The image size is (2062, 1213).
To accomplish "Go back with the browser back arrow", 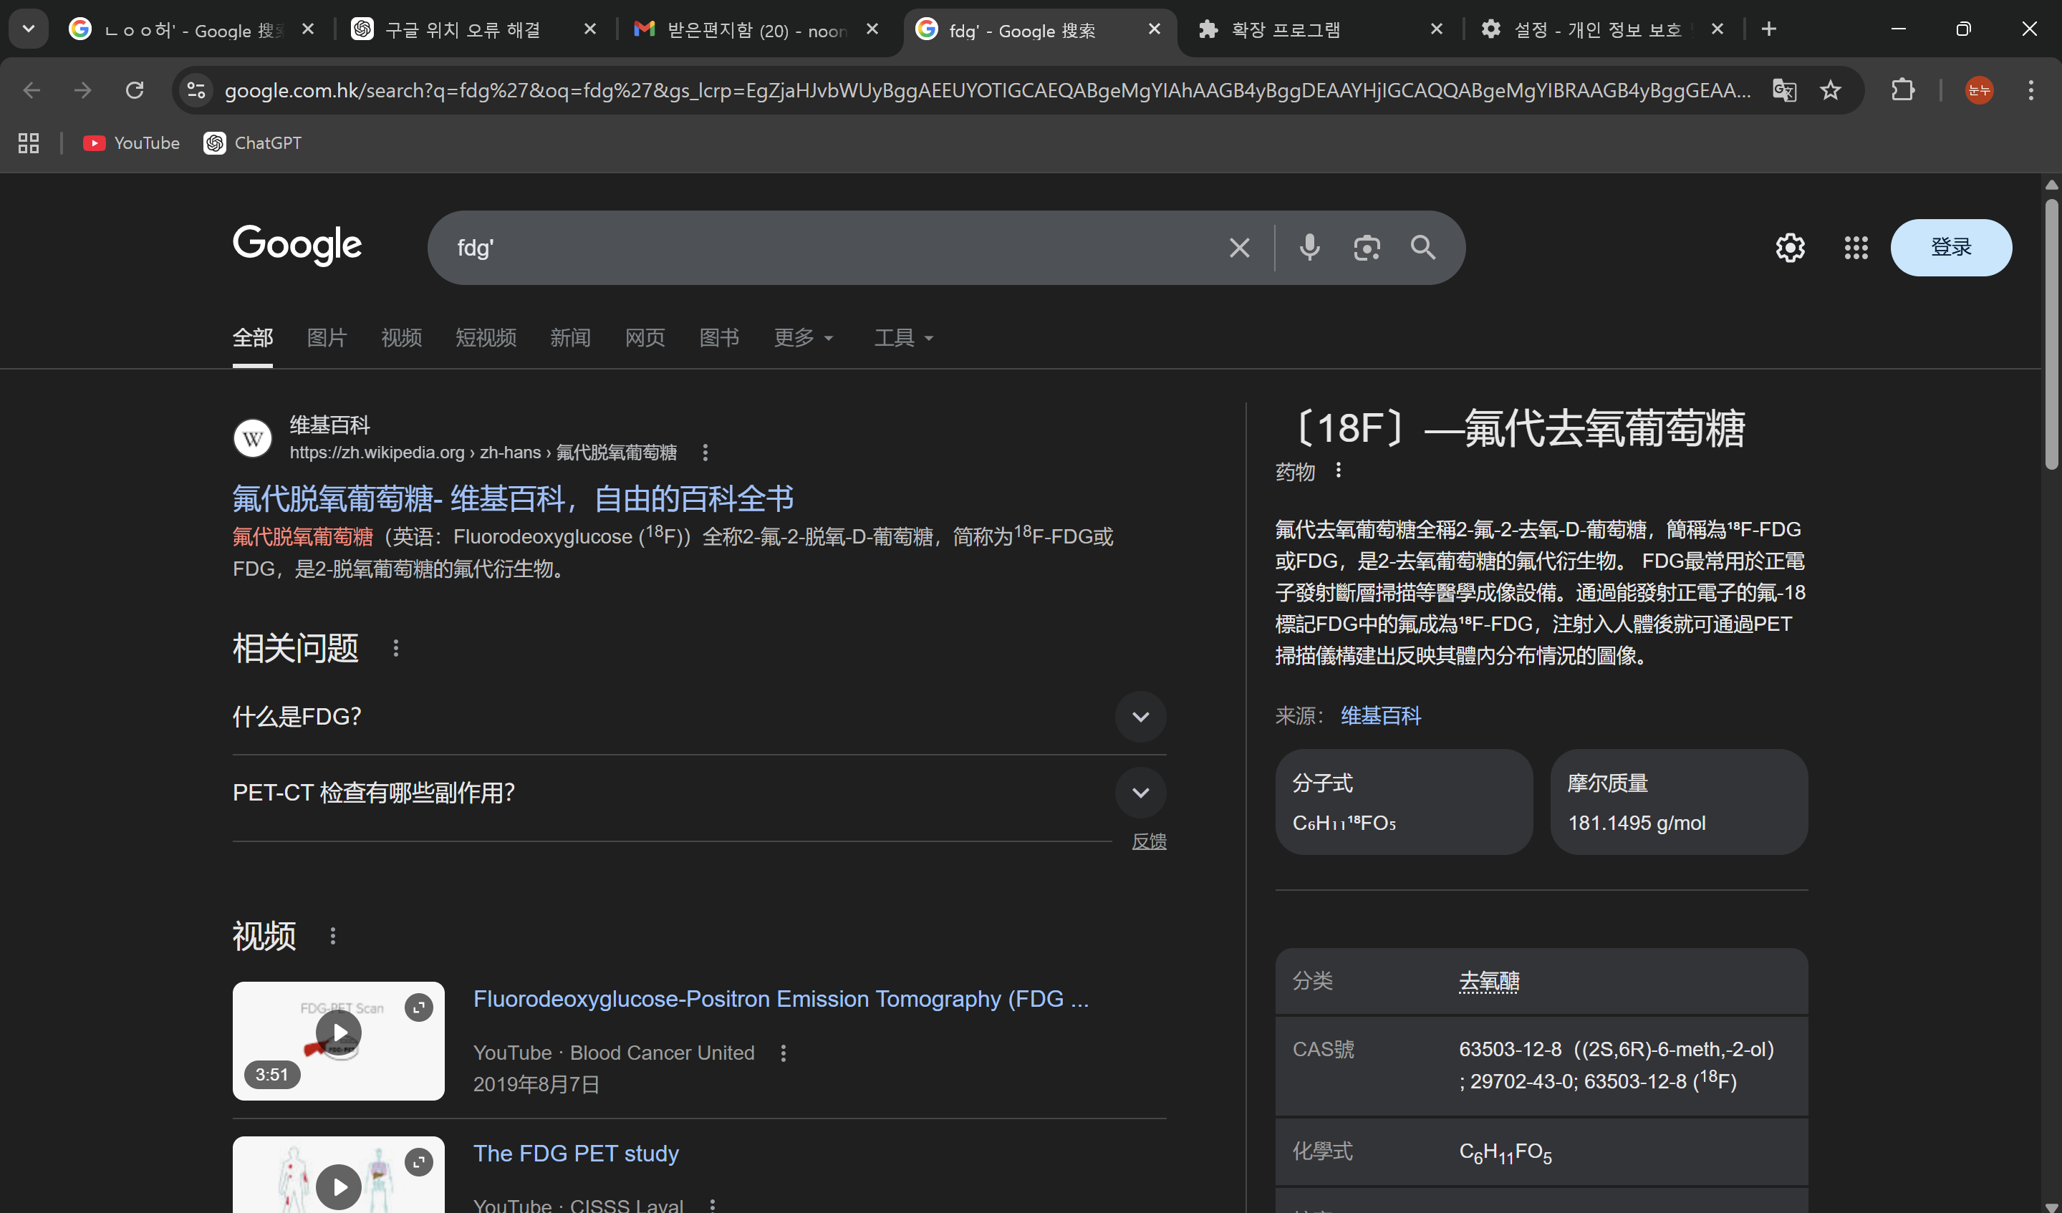I will (x=32, y=90).
